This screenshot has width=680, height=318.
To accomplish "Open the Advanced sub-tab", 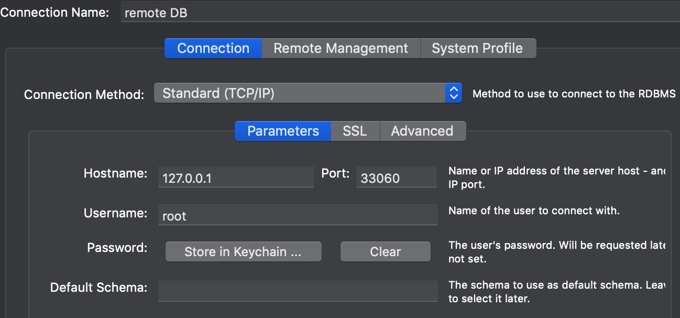I will pyautogui.click(x=422, y=131).
